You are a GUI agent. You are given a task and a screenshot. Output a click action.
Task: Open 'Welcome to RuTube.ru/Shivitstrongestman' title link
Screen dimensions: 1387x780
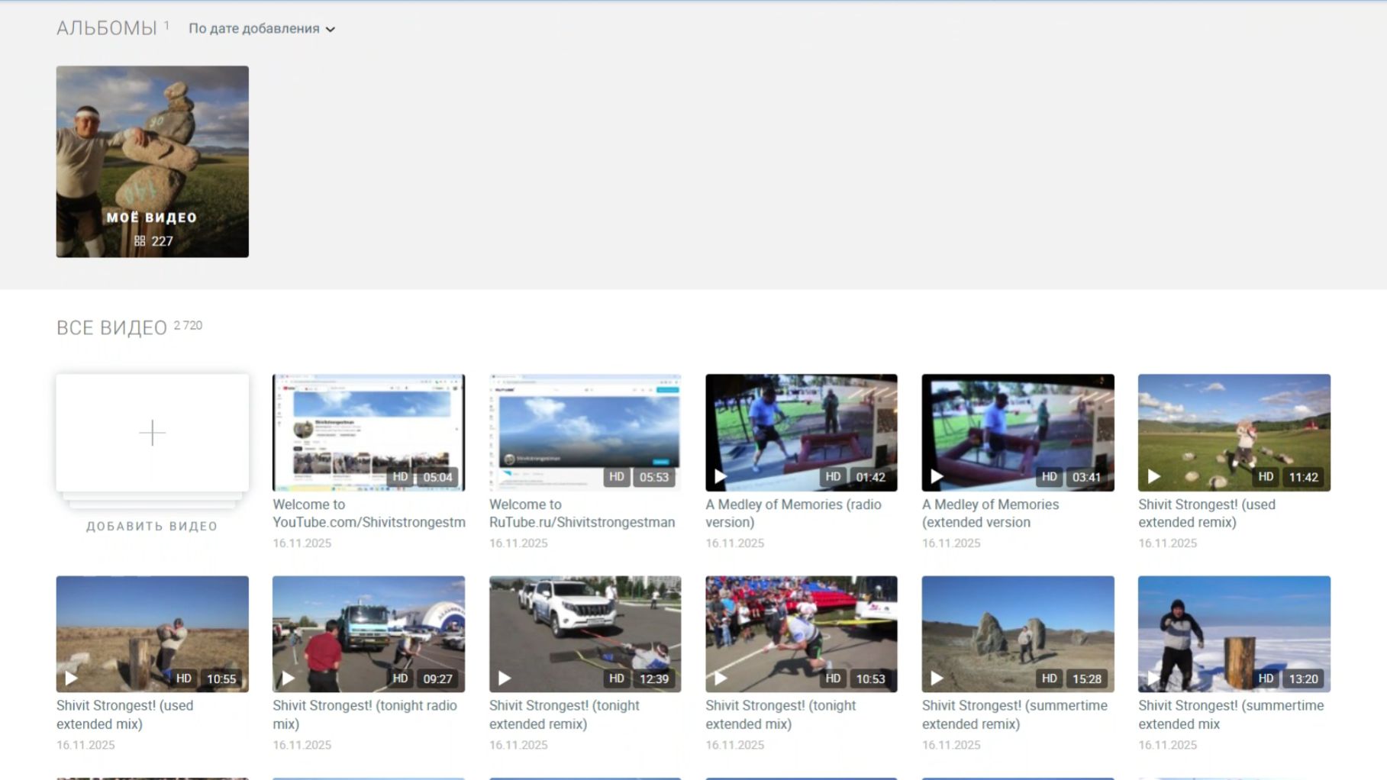point(582,513)
